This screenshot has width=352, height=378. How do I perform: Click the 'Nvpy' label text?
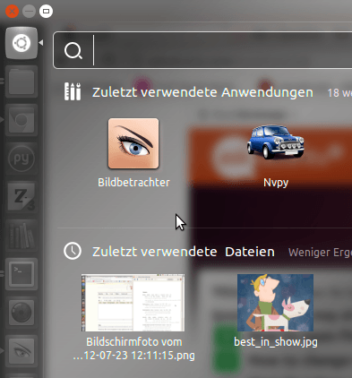[276, 183]
